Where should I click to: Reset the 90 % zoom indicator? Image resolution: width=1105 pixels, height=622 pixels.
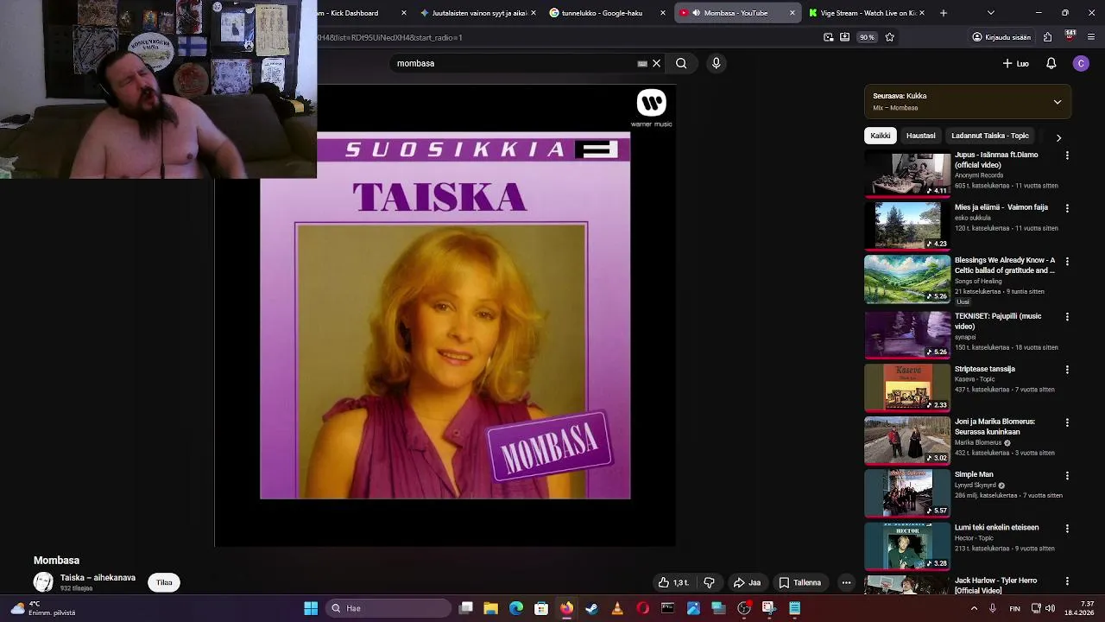pos(866,37)
